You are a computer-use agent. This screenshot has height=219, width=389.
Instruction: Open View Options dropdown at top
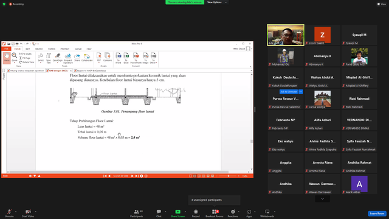(217, 2)
